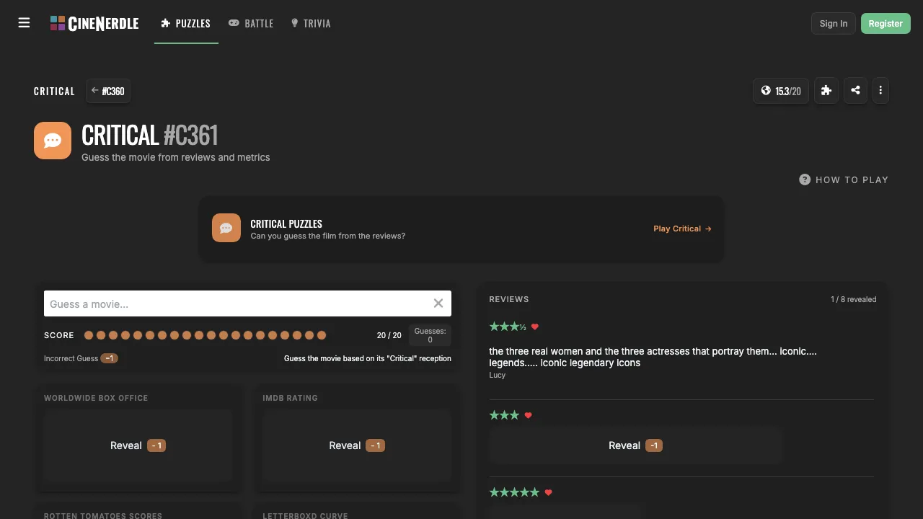Share this Critical puzzle
This screenshot has height=519, width=923.
coord(855,91)
